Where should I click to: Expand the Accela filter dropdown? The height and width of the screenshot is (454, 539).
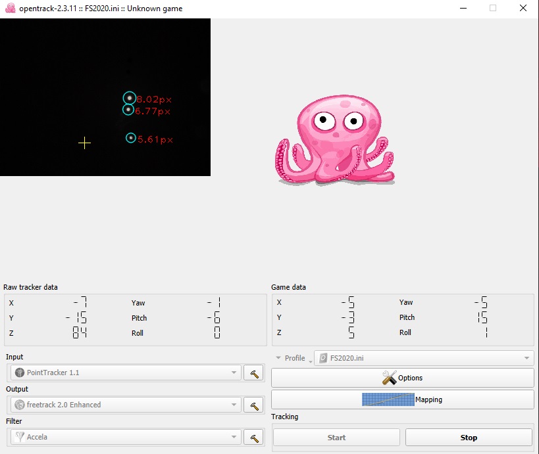[126, 437]
